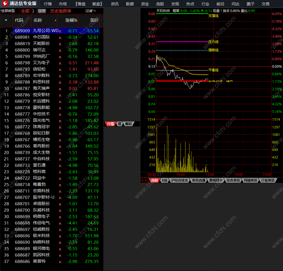Viewport: 283px width, 271px height.
Task: Sort by 名称 column header
Action: pos(37,20)
